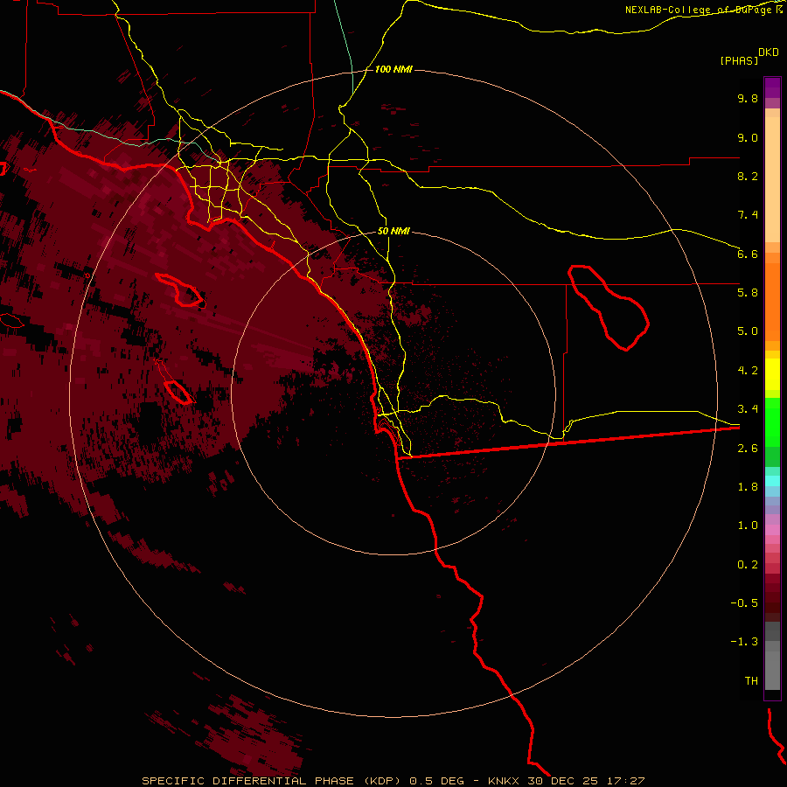Image resolution: width=787 pixels, height=787 pixels.
Task: Click the -0.5 value on the color scale
Action: (744, 602)
